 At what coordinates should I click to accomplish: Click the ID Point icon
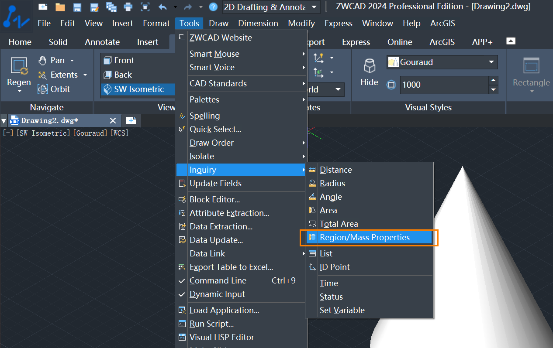tap(312, 267)
